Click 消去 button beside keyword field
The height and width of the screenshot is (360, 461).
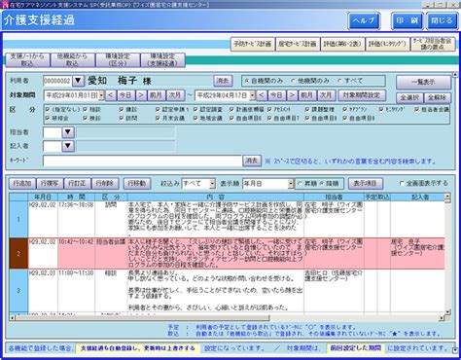click(x=252, y=161)
